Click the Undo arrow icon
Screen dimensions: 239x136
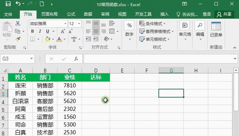click(18, 4)
